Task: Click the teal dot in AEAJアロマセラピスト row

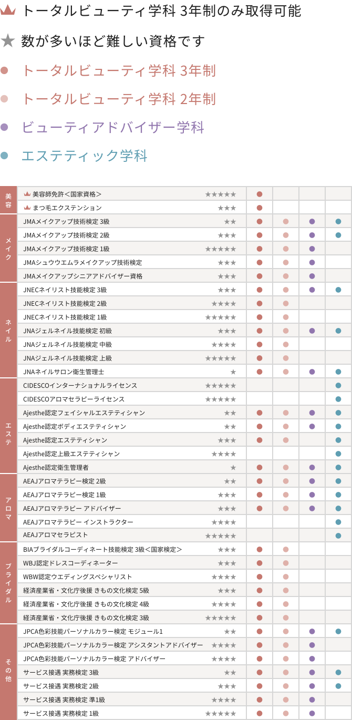Action: click(x=338, y=535)
